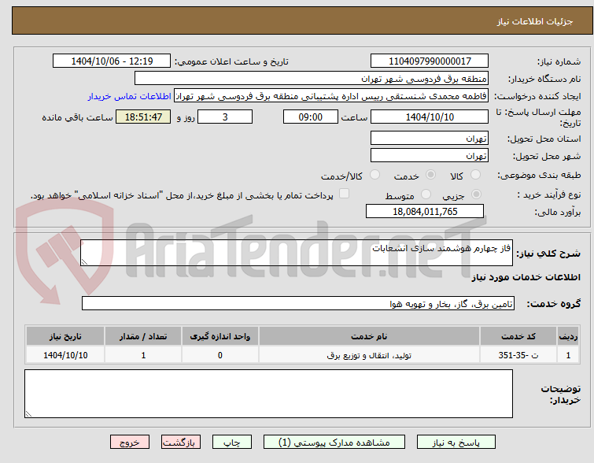Click the remaining time field 18:51:47
Image resolution: width=594 pixels, height=463 pixels.
(143, 117)
